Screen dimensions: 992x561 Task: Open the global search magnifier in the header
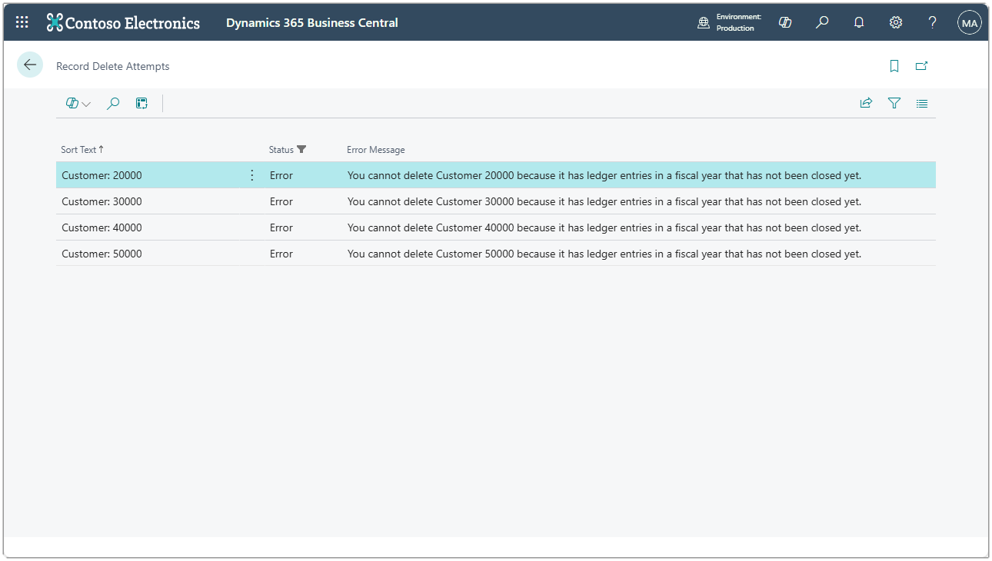[x=822, y=22]
